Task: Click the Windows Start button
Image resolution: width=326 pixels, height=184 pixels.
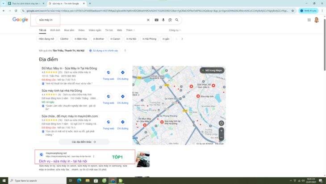Action: [4, 180]
